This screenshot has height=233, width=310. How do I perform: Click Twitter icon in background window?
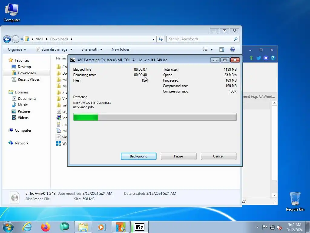[x=259, y=58]
